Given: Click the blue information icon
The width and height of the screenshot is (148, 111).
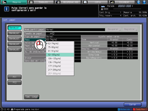Looking at the screenshot, I should tap(7, 9).
